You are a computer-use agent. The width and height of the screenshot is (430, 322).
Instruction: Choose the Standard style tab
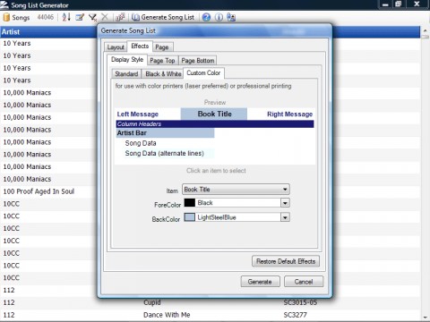pyautogui.click(x=126, y=73)
